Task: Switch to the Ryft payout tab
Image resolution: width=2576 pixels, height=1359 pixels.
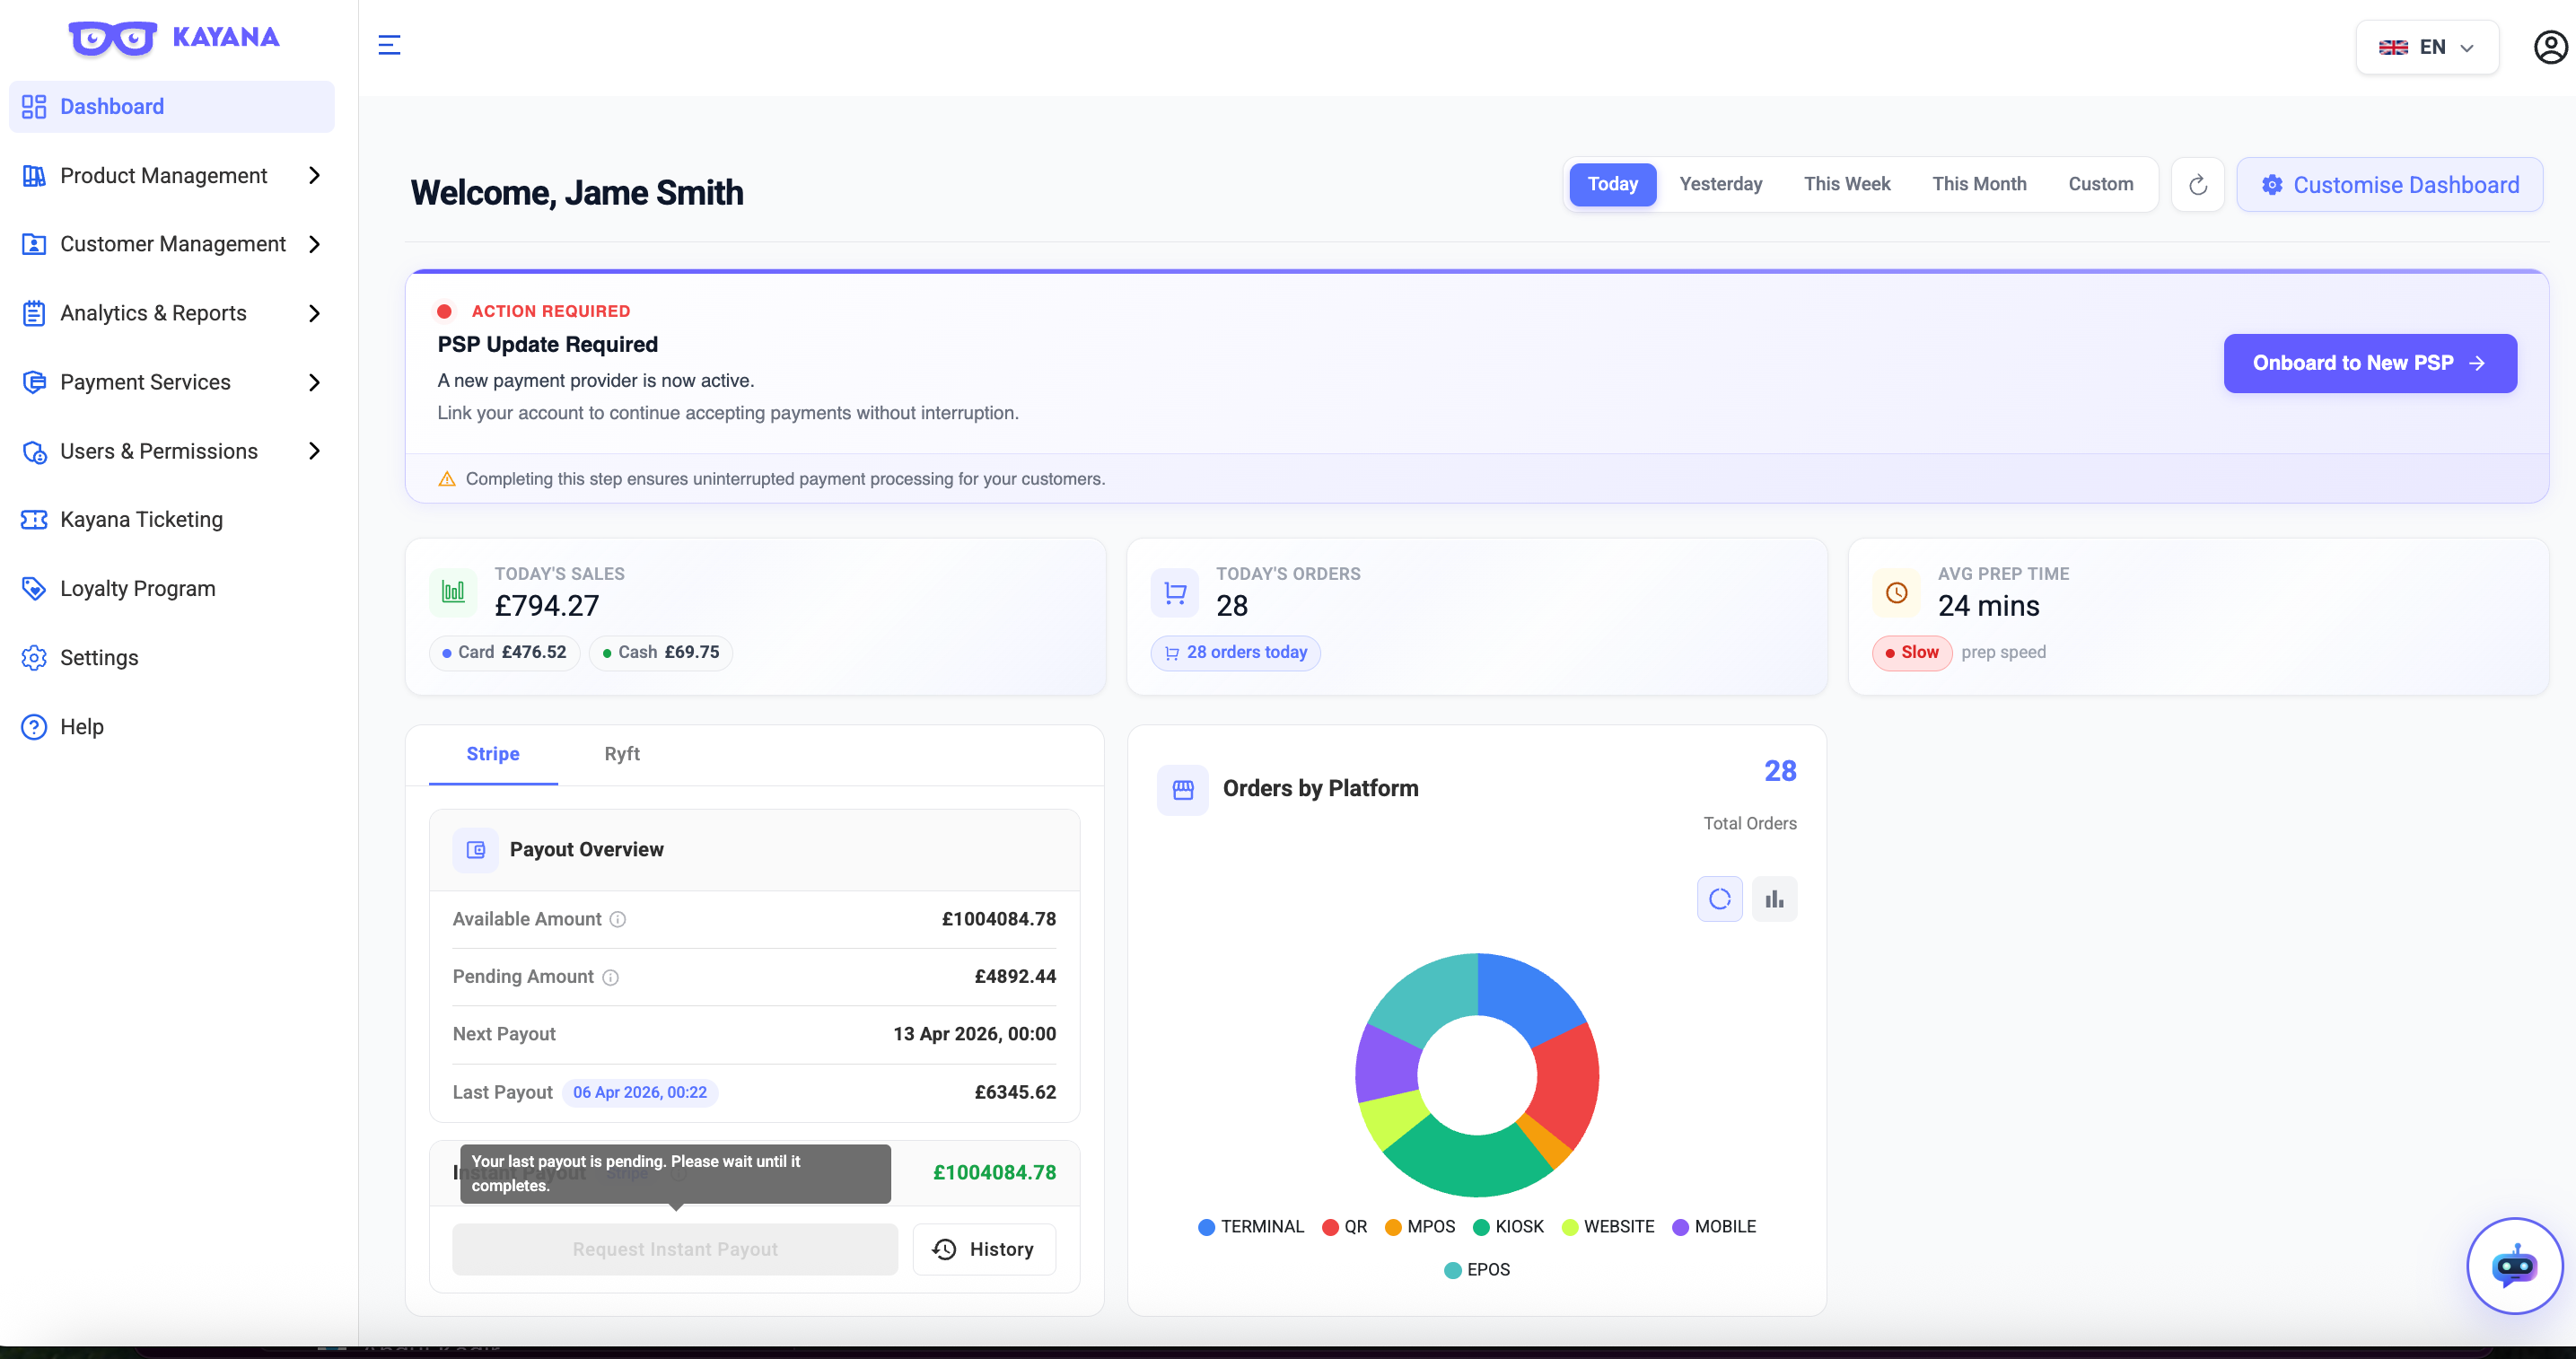Action: pos(621,754)
